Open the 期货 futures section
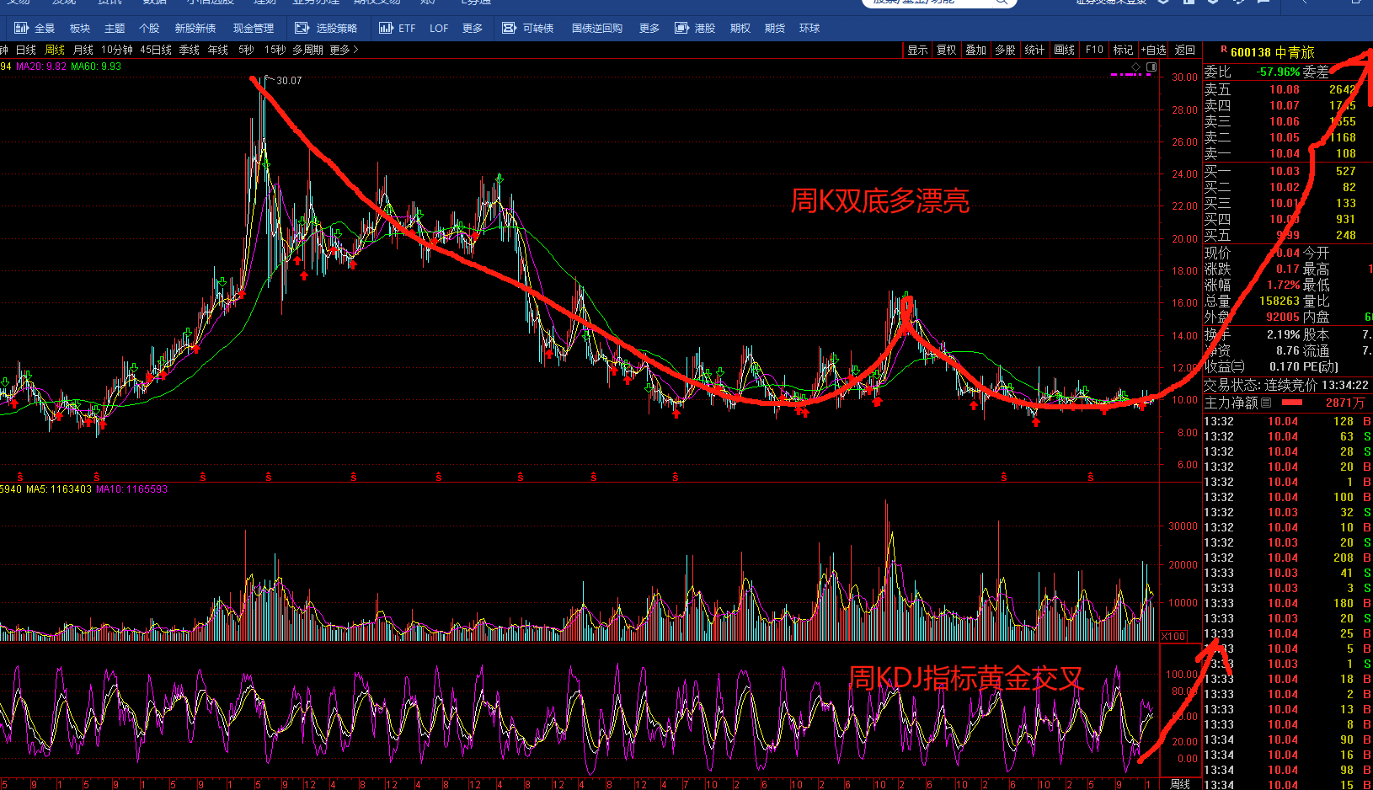 tap(775, 28)
